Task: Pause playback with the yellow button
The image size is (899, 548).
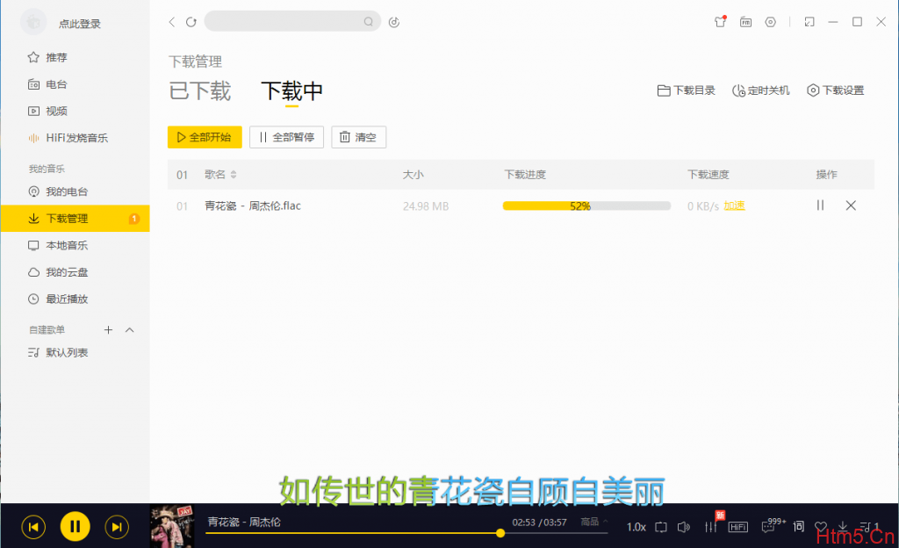Action: click(76, 526)
